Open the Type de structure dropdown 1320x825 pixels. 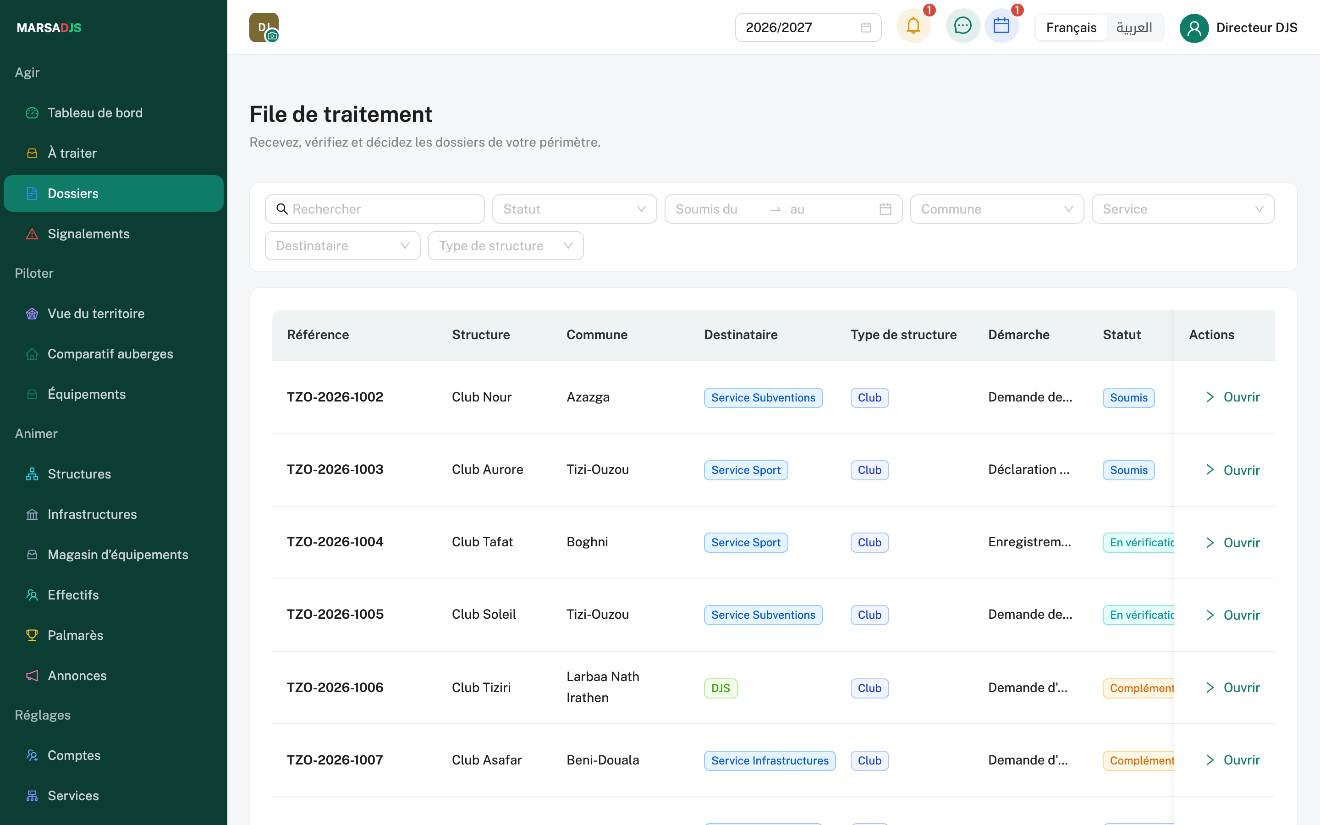coord(506,246)
